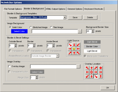Image resolution: width=118 pixels, height=92 pixels.
Task: Open Border/Bevel Location dropdown
Action: pos(58,56)
